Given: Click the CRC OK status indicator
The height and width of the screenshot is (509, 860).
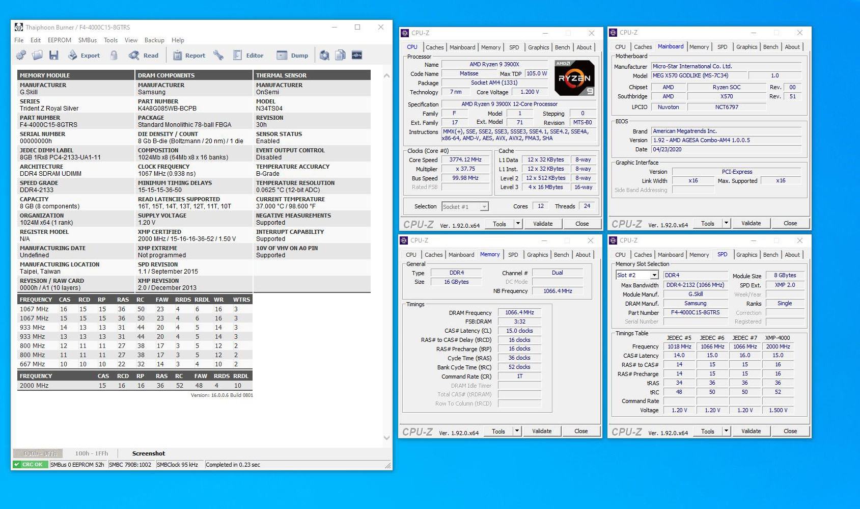Looking at the screenshot, I should [x=31, y=465].
